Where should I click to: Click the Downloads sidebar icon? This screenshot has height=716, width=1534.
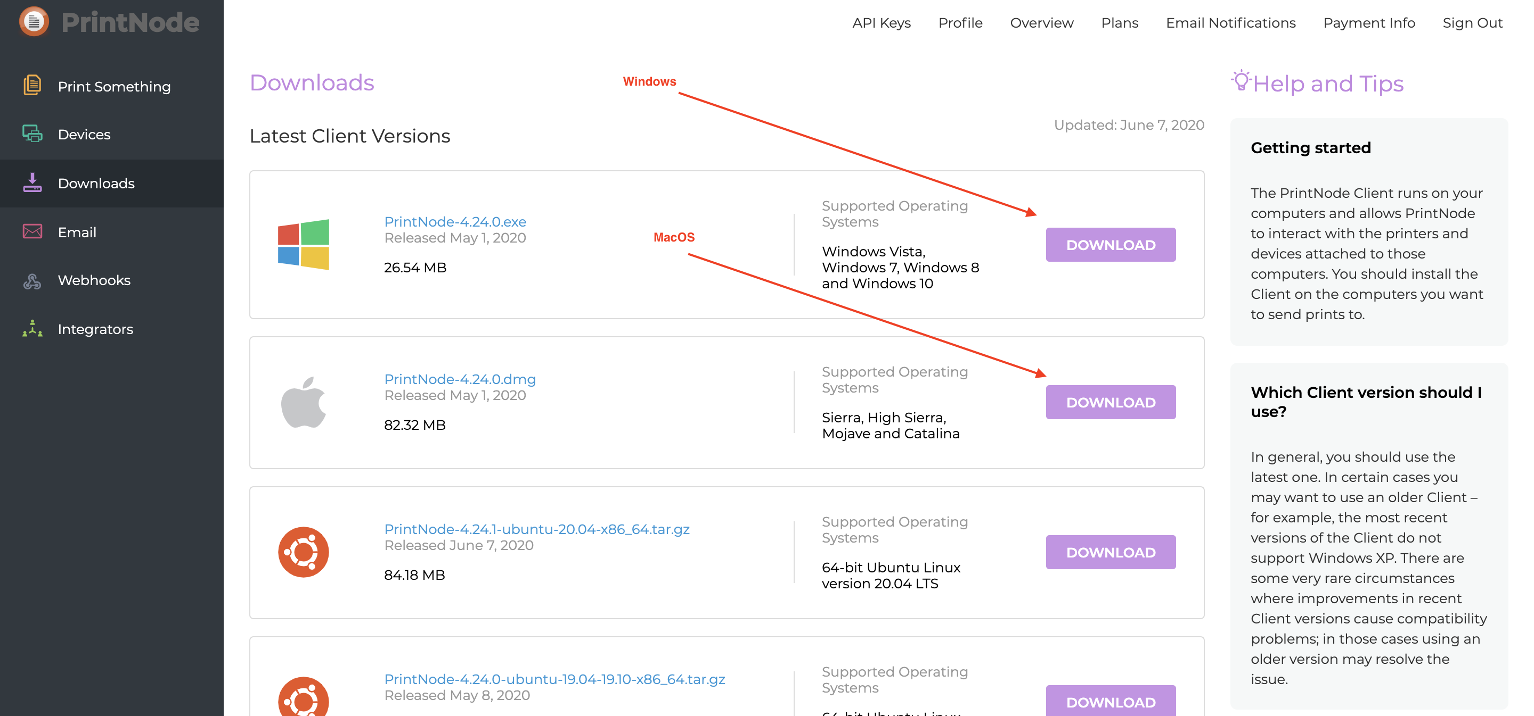coord(32,182)
